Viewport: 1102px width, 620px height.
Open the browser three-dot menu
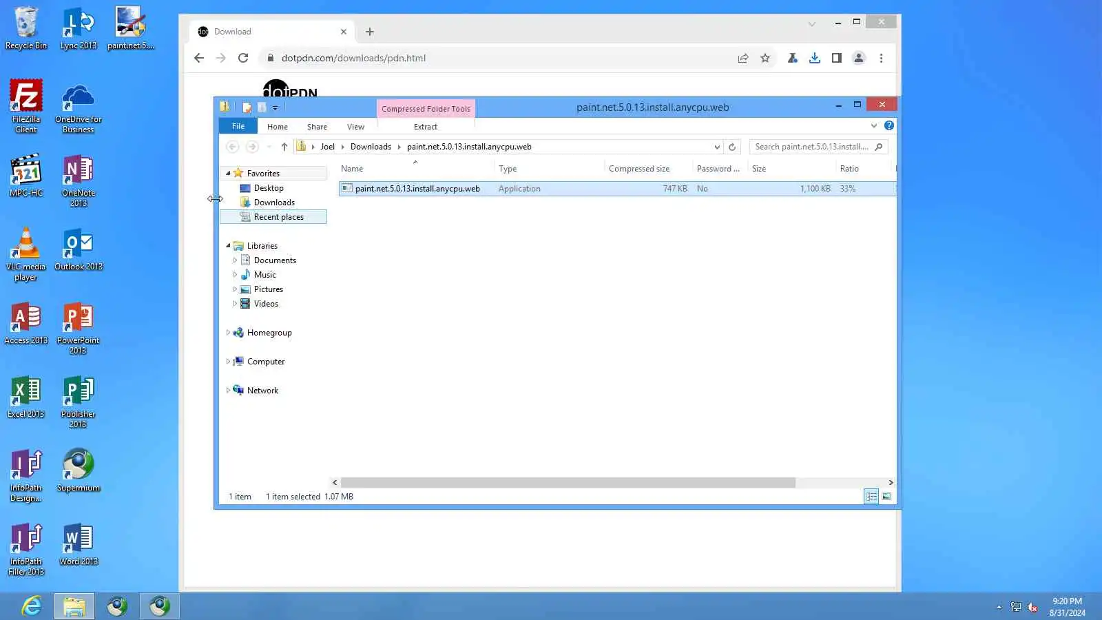pyautogui.click(x=881, y=58)
